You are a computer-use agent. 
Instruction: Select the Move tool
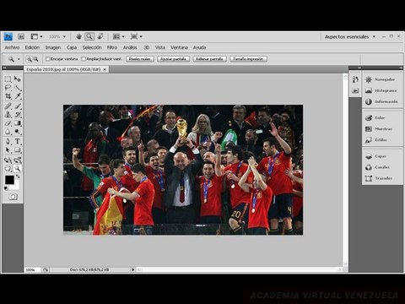tap(18, 79)
